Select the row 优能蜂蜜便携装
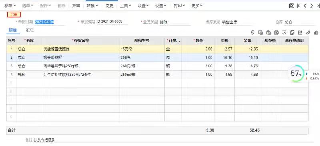 click(x=157, y=49)
